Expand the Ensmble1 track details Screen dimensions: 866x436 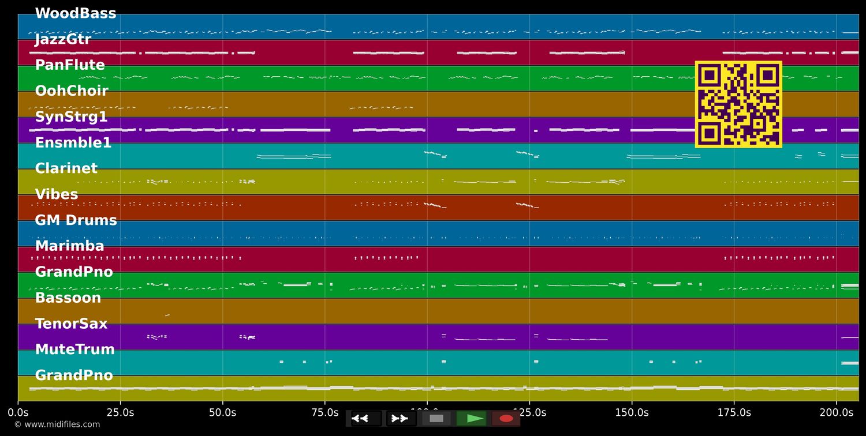72,142
